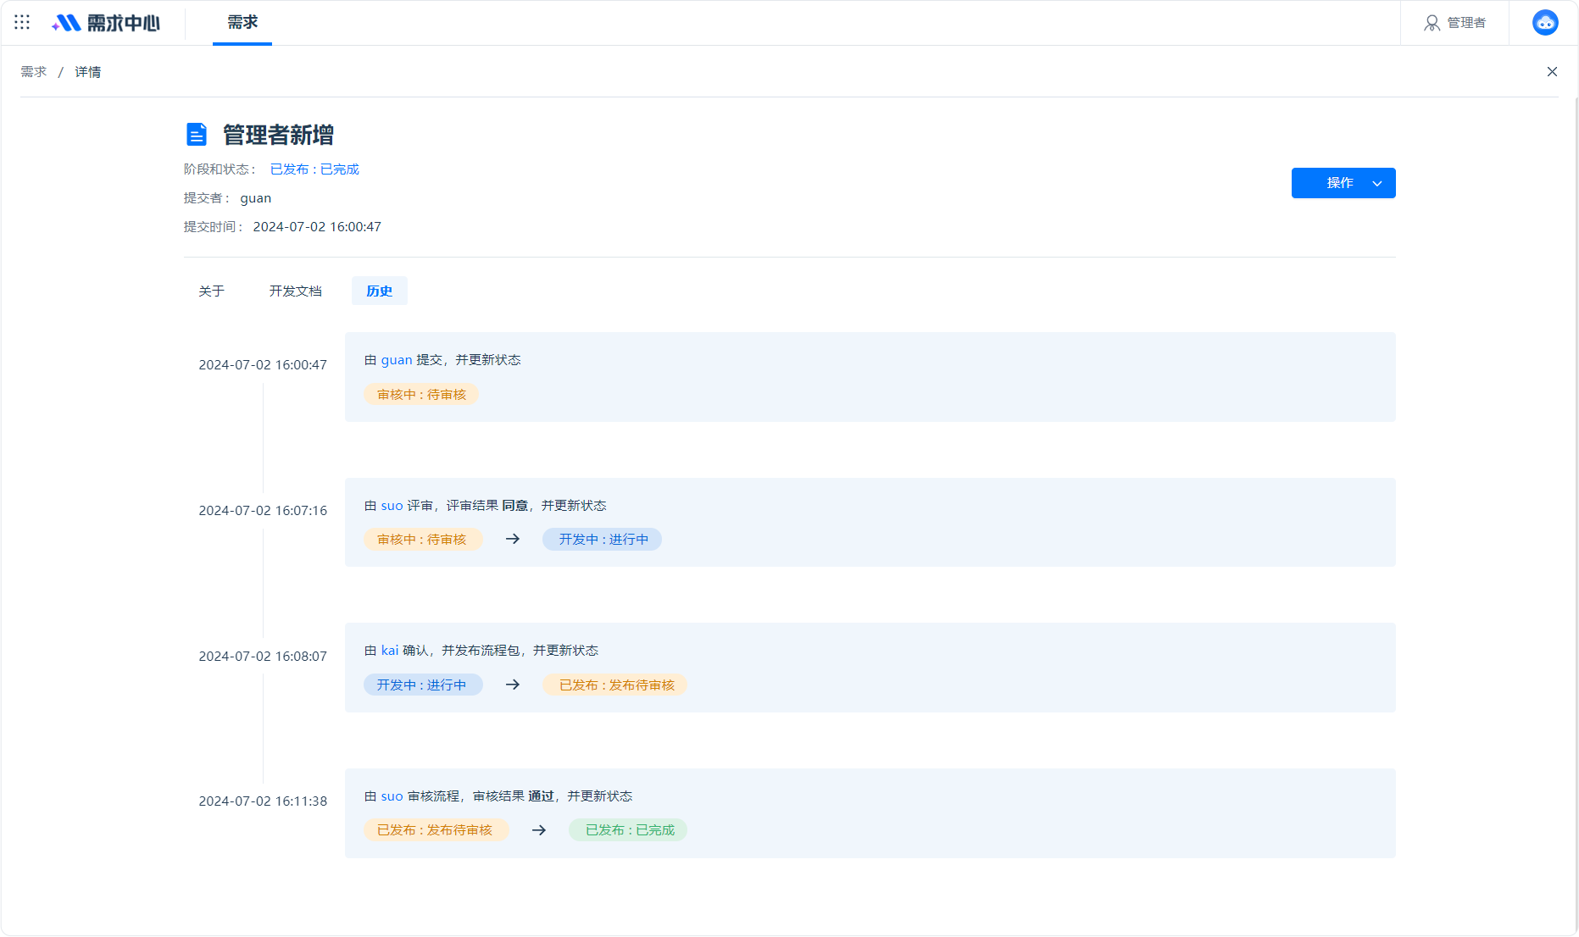Select the 历史 tab
Image resolution: width=1579 pixels, height=937 pixels.
pyautogui.click(x=379, y=291)
